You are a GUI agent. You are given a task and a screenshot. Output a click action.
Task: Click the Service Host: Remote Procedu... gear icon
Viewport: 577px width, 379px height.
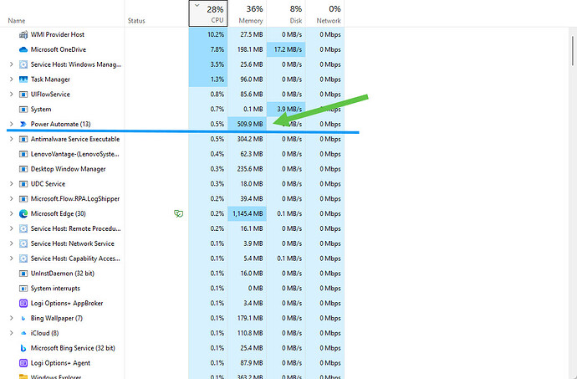(x=23, y=228)
